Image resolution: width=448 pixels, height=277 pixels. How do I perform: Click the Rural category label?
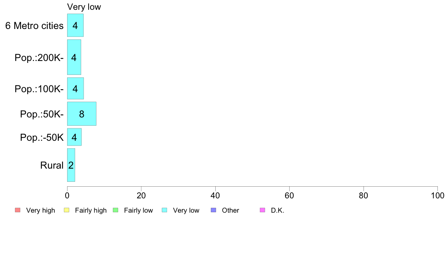52,165
